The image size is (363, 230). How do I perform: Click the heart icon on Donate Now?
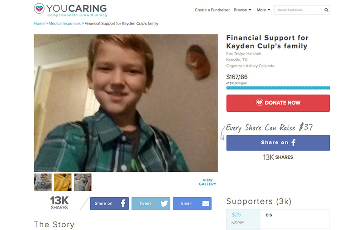[259, 102]
